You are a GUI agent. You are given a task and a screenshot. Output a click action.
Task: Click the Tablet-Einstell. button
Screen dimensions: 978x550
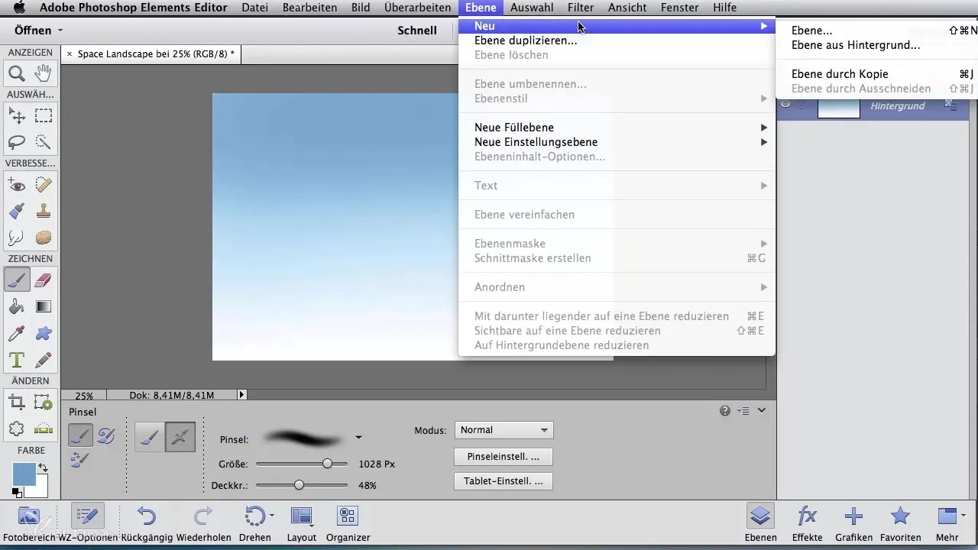[x=504, y=481]
